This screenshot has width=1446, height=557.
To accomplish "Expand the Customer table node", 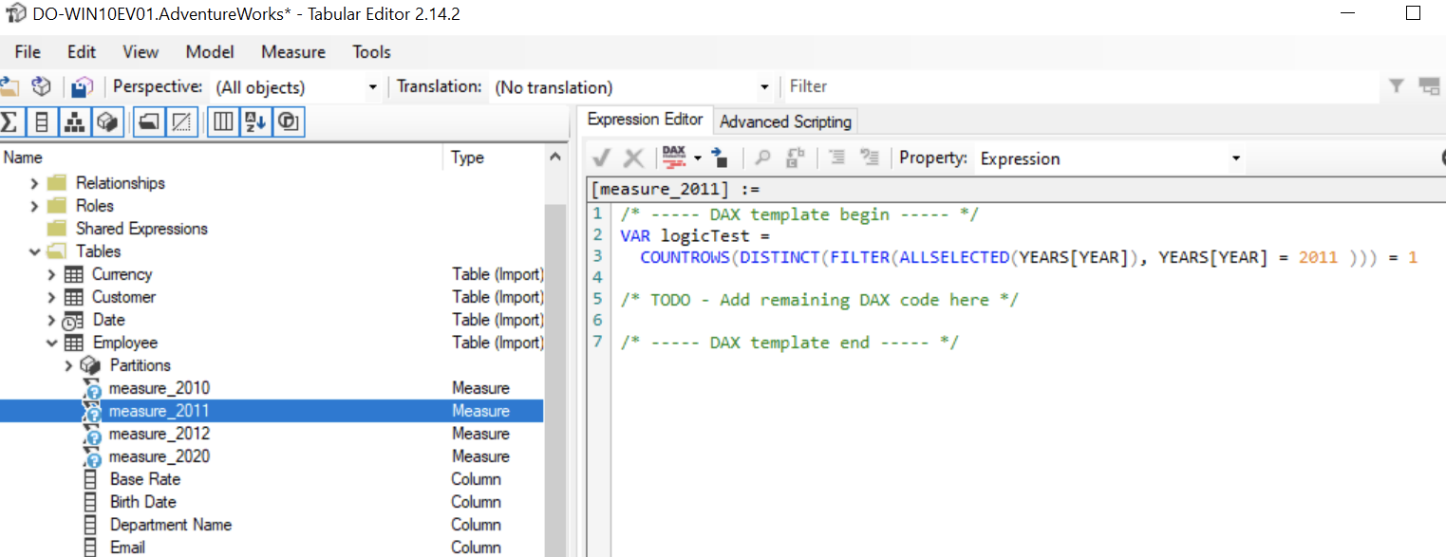I will [52, 296].
